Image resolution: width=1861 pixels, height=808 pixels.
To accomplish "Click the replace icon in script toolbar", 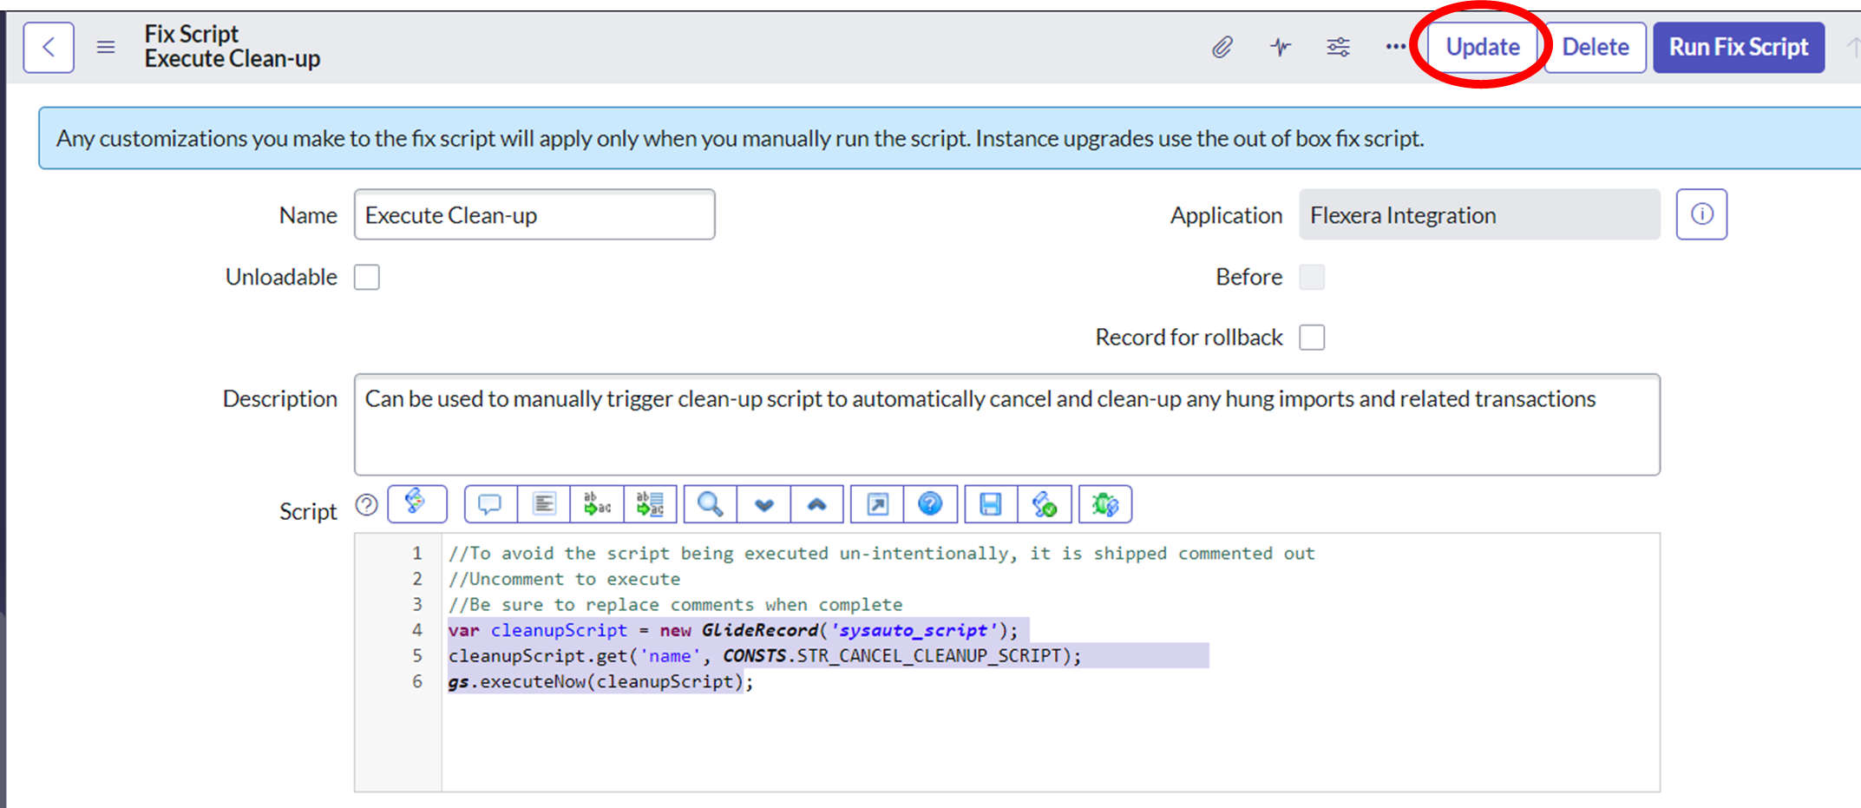I will 597,504.
